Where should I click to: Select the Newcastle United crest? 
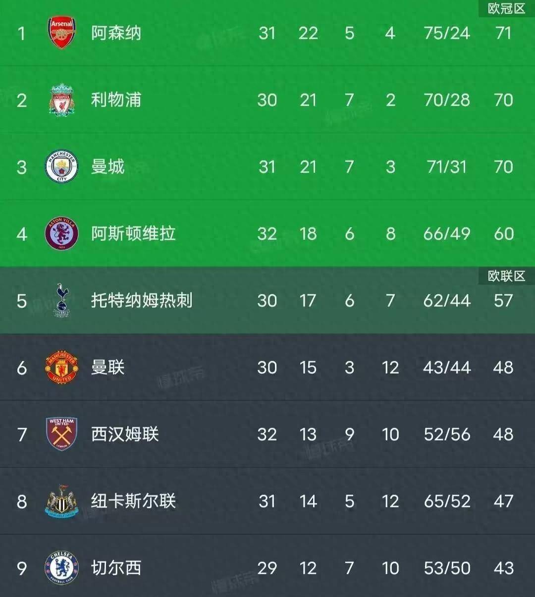[61, 501]
